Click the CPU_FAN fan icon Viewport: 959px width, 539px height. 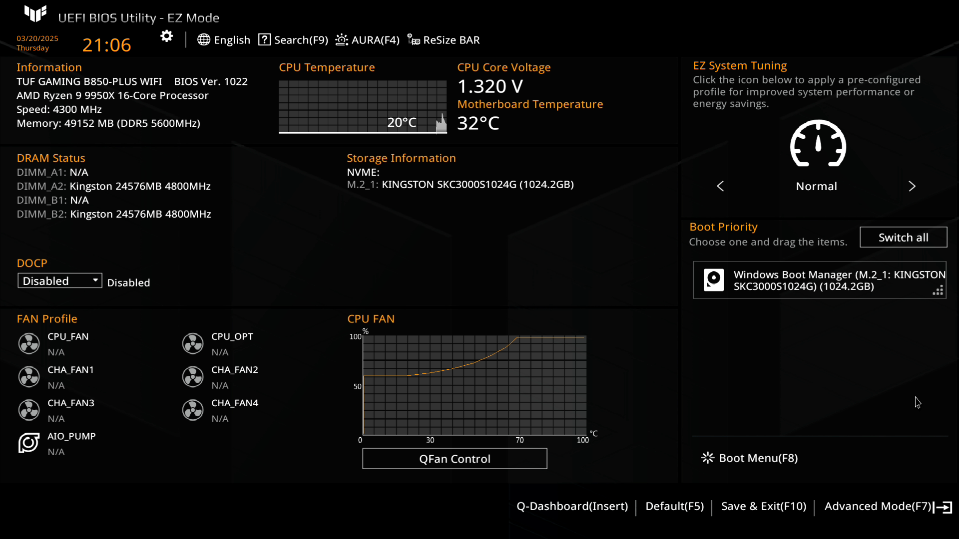(x=29, y=343)
